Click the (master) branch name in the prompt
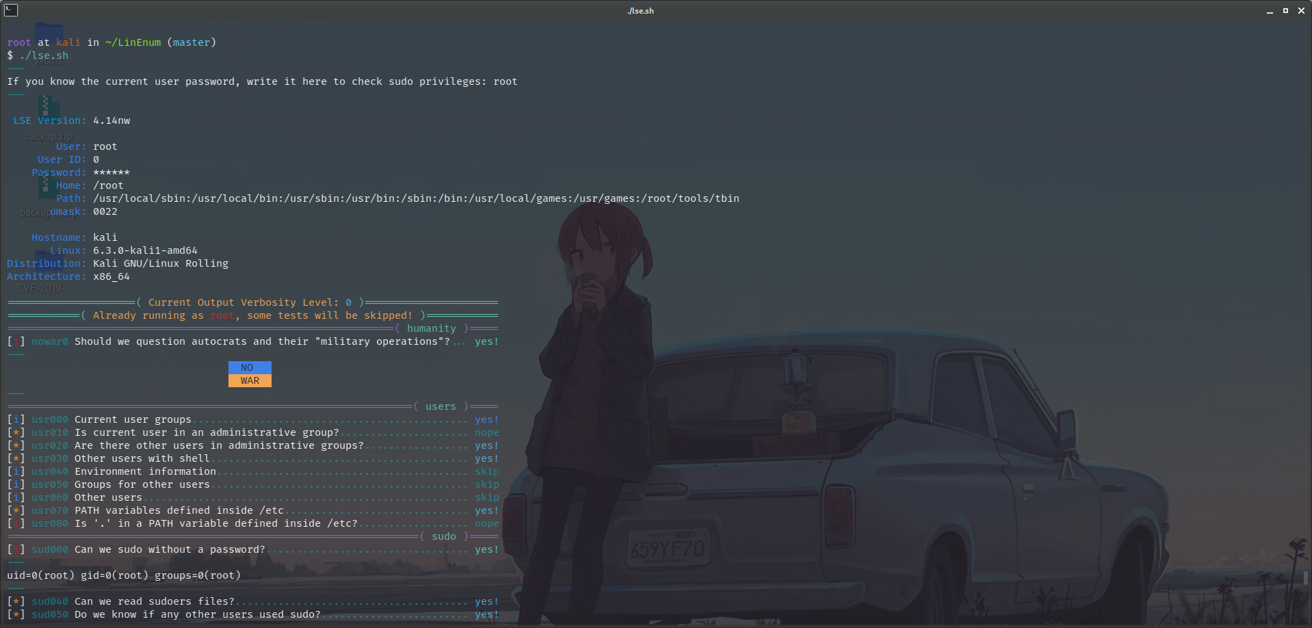Viewport: 1312px width, 628px height. click(192, 42)
